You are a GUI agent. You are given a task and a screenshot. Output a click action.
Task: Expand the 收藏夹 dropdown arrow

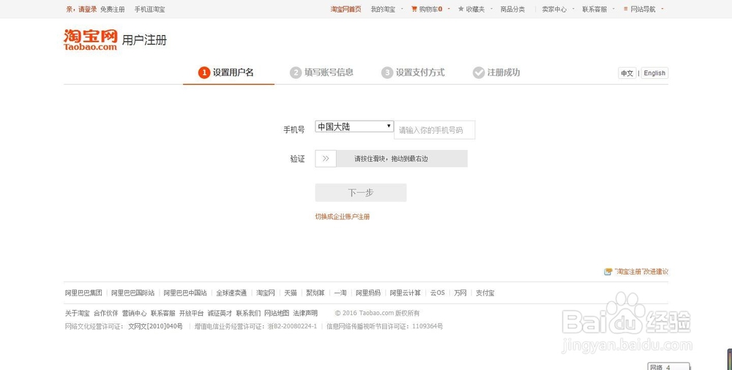click(x=491, y=9)
